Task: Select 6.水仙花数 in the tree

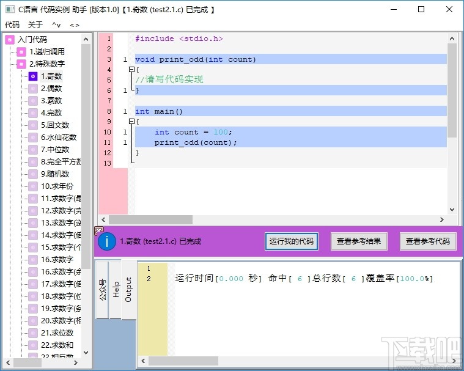Action: tap(59, 138)
